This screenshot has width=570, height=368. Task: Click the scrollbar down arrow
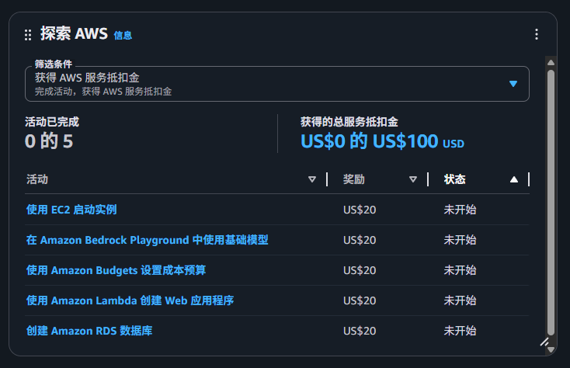[551, 350]
